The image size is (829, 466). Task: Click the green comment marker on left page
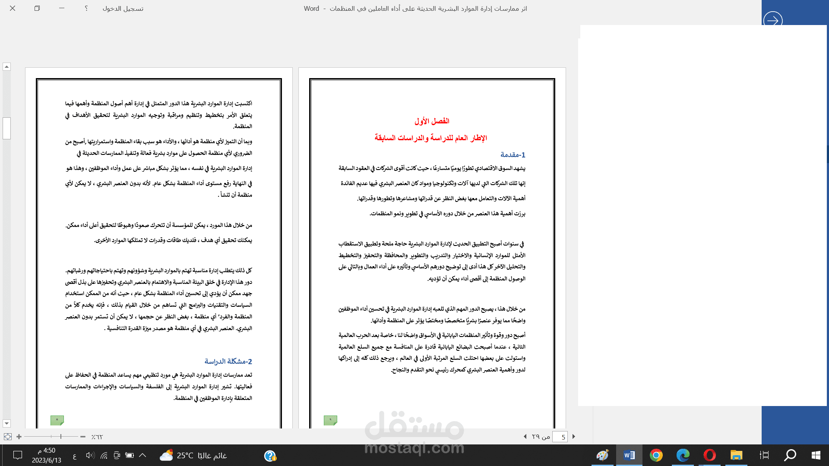pos(57,420)
